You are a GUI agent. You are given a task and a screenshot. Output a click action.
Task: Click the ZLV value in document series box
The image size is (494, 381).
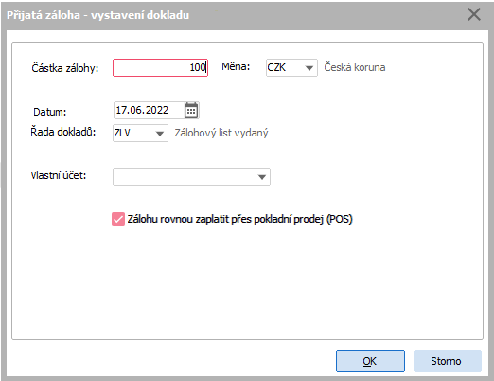pyautogui.click(x=122, y=133)
